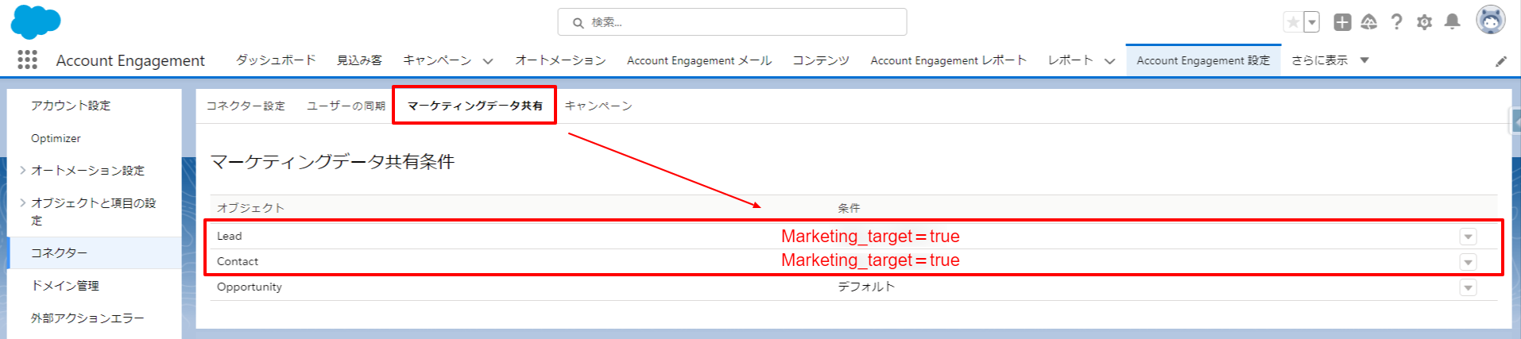Open the notifications bell
The width and height of the screenshot is (1521, 339).
(x=1452, y=22)
